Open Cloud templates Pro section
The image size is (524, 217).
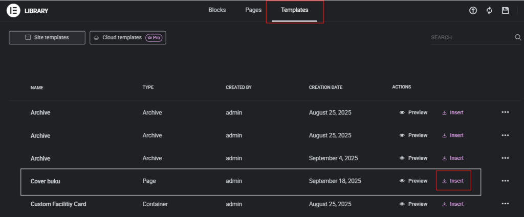pos(127,37)
